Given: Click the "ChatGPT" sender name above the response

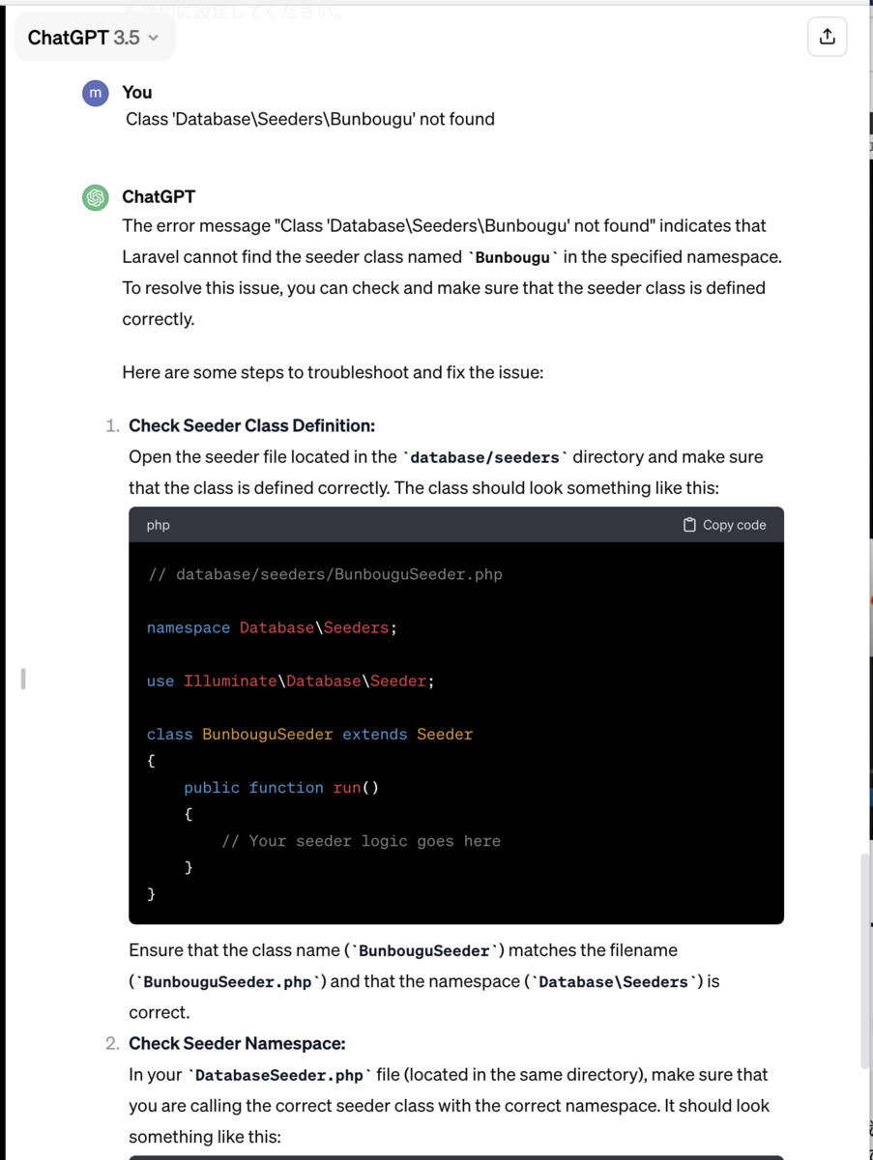Looking at the screenshot, I should [159, 196].
